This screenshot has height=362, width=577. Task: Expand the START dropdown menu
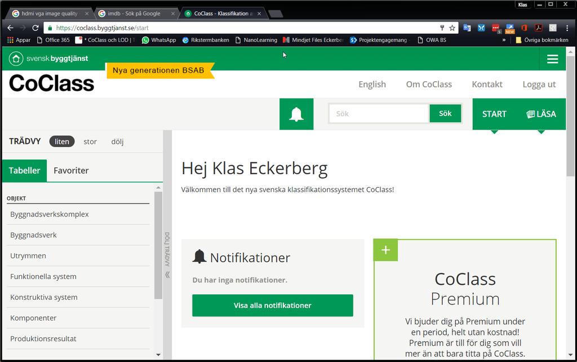point(494,114)
